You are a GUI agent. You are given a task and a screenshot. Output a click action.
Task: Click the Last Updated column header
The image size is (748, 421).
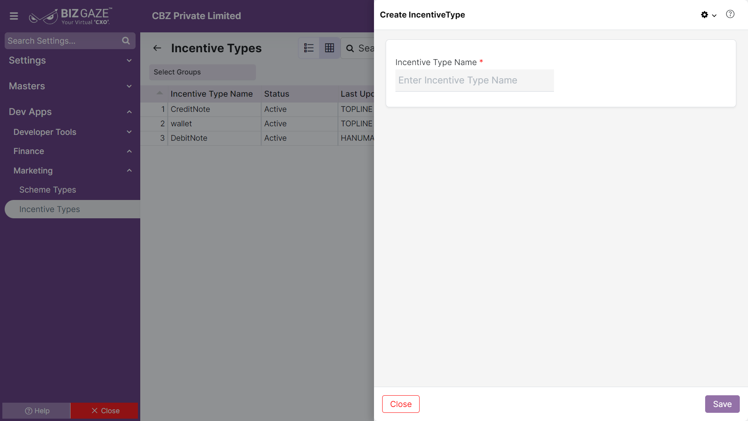[356, 94]
